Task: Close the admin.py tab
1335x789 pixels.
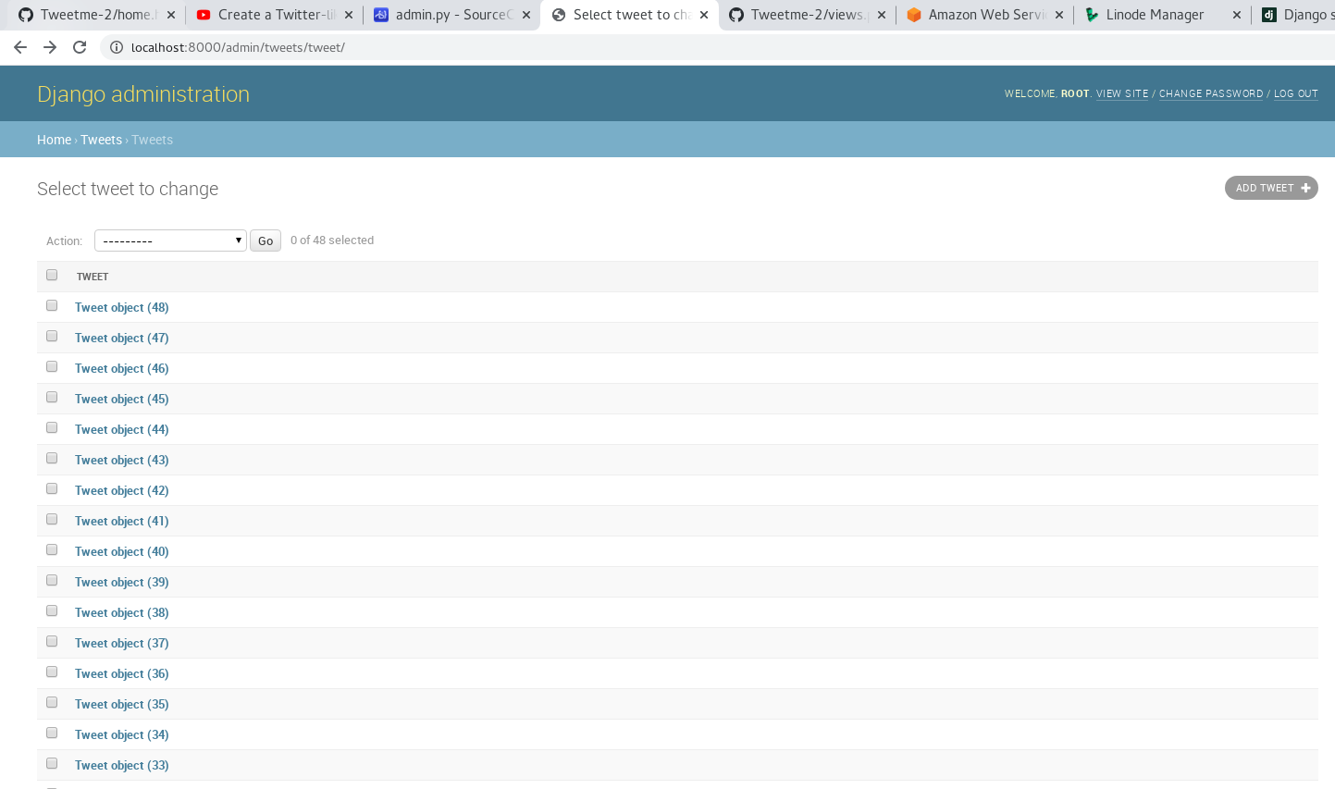Action: [526, 15]
